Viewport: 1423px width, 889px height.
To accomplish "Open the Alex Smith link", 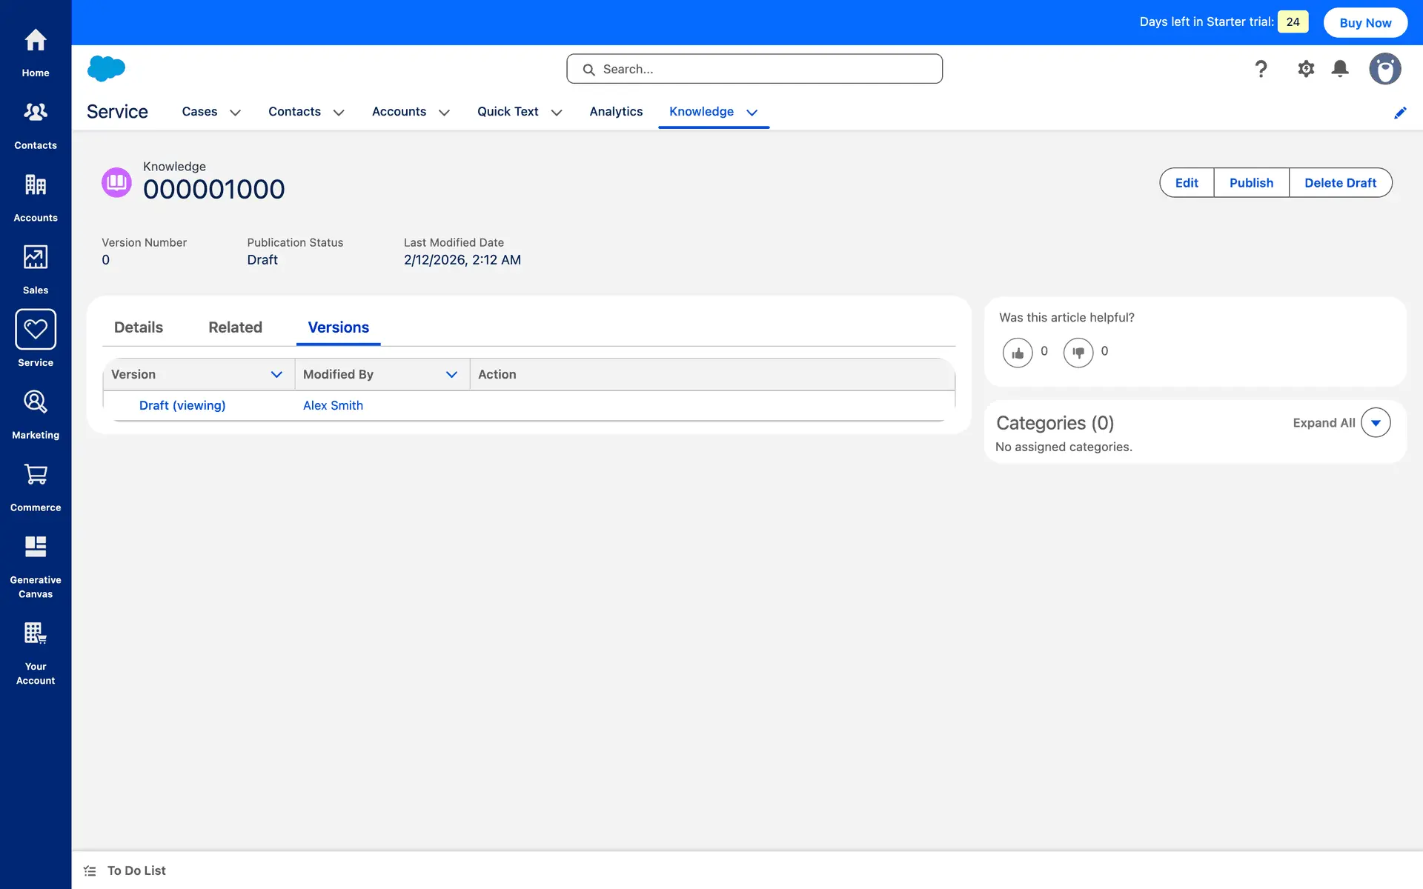I will tap(333, 406).
